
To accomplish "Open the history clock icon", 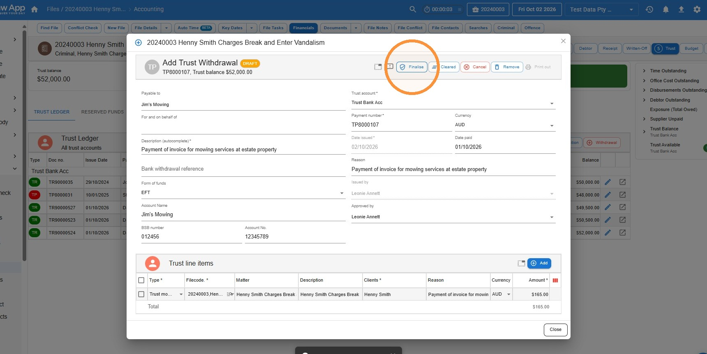I will (649, 9).
